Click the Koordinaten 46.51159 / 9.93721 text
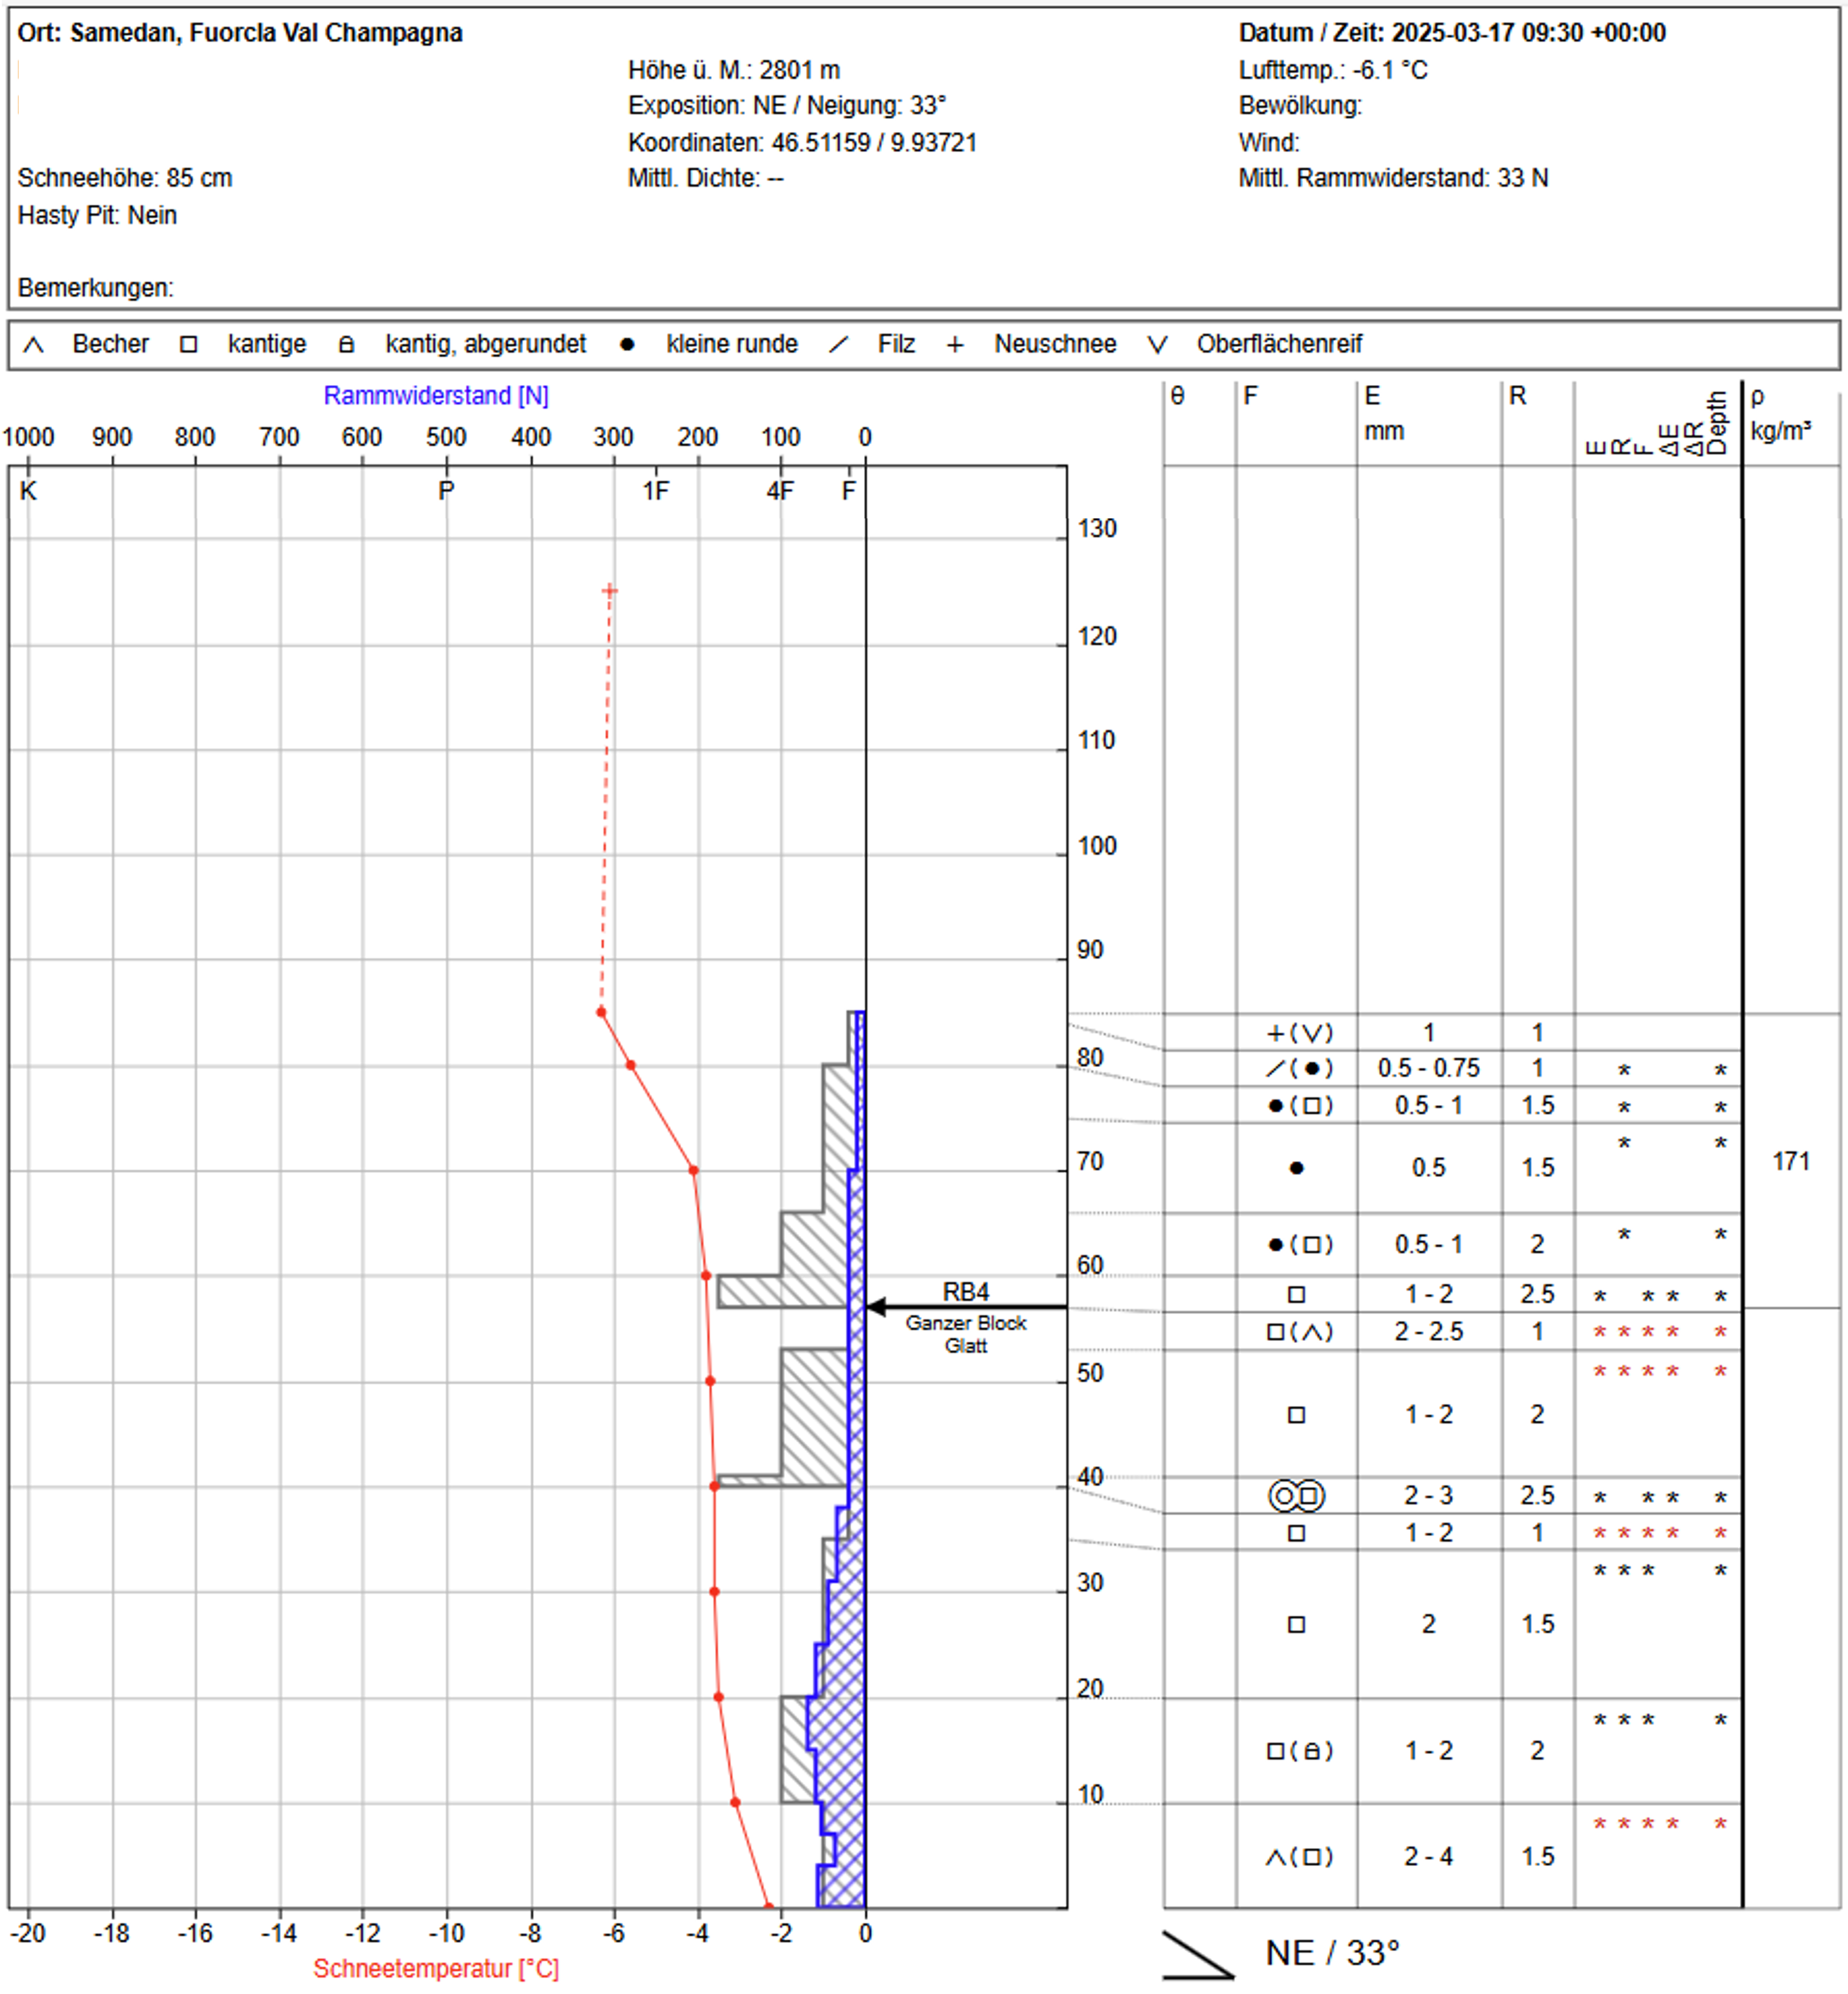Screen dimensions: 1848x1994 coord(802,142)
